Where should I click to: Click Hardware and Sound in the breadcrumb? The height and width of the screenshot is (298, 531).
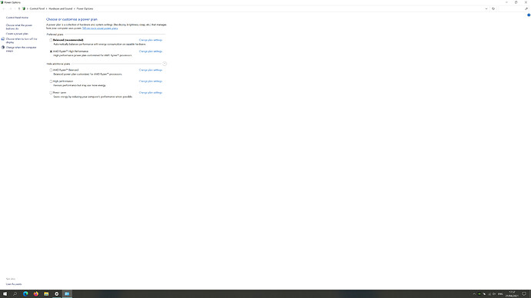coord(60,8)
